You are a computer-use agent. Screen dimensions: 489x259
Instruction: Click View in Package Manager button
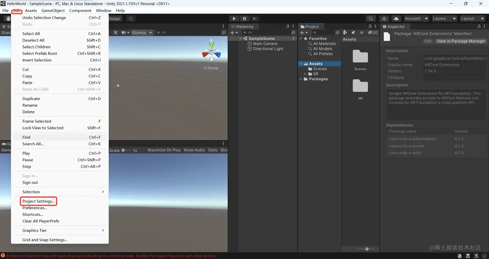(461, 41)
